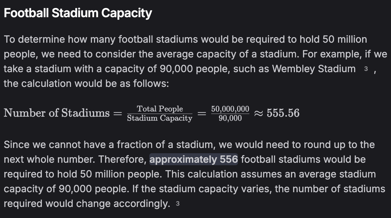Image resolution: width=391 pixels, height=218 pixels.
Task: Click citation 3 after Wembley Stadium
Action: point(366,69)
